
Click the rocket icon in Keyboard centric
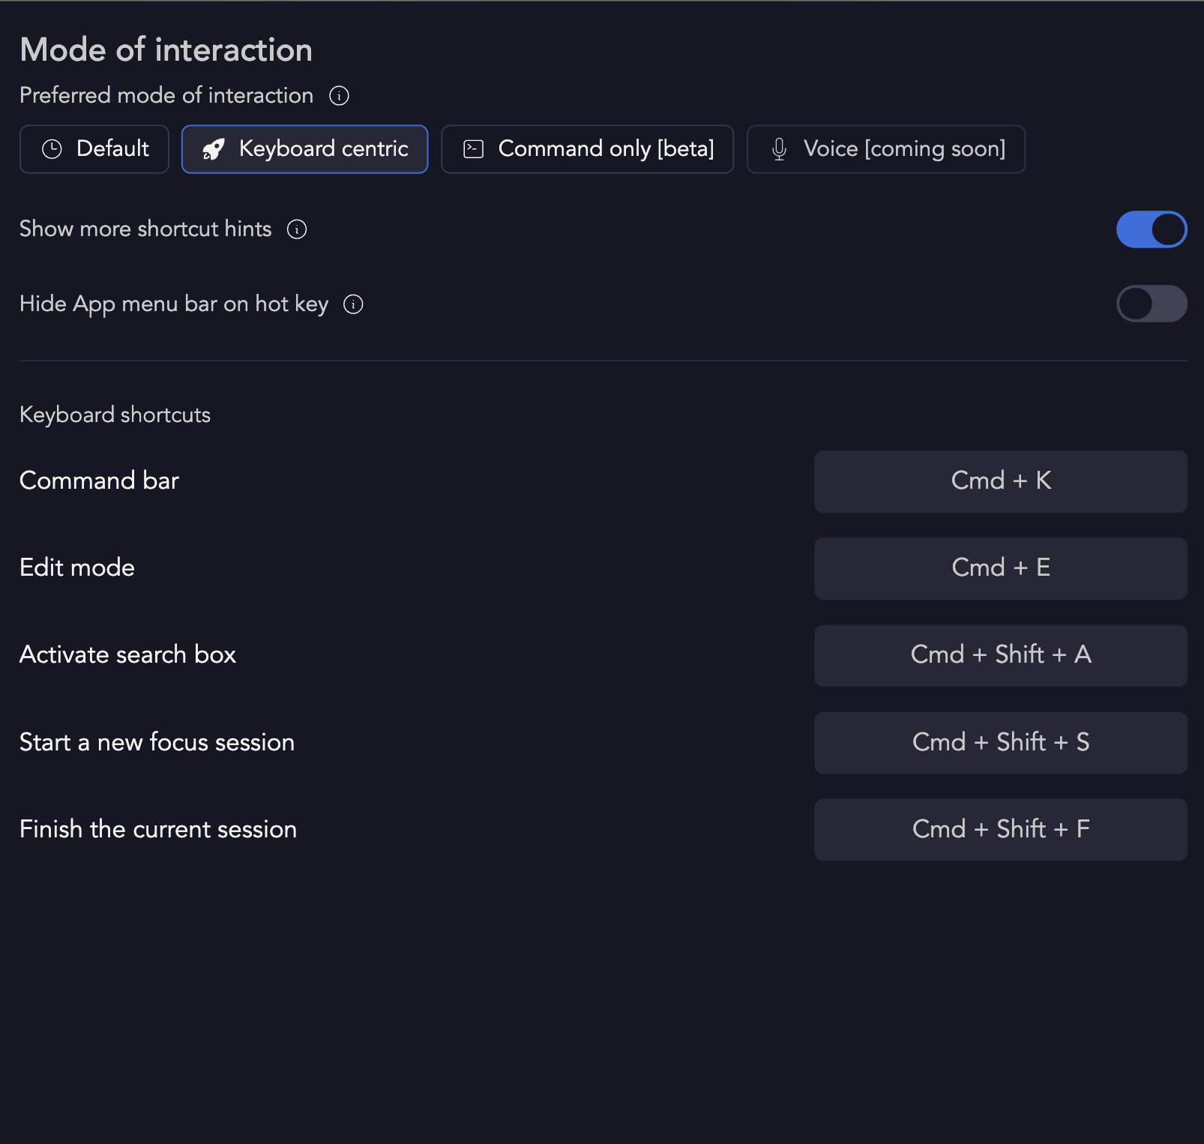pos(214,149)
